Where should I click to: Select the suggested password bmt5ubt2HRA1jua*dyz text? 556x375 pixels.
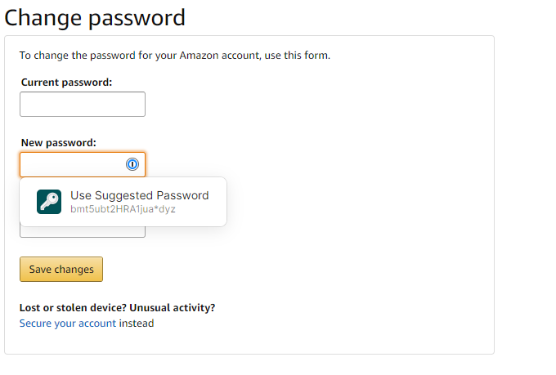[x=123, y=209]
